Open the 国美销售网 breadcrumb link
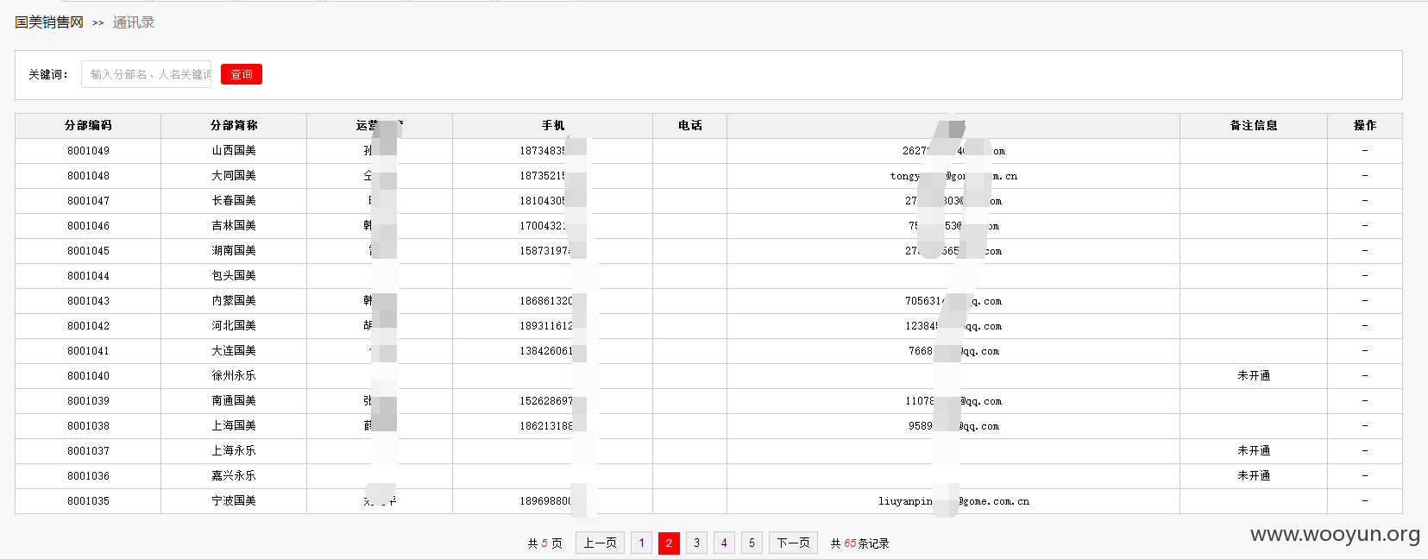 pyautogui.click(x=49, y=22)
